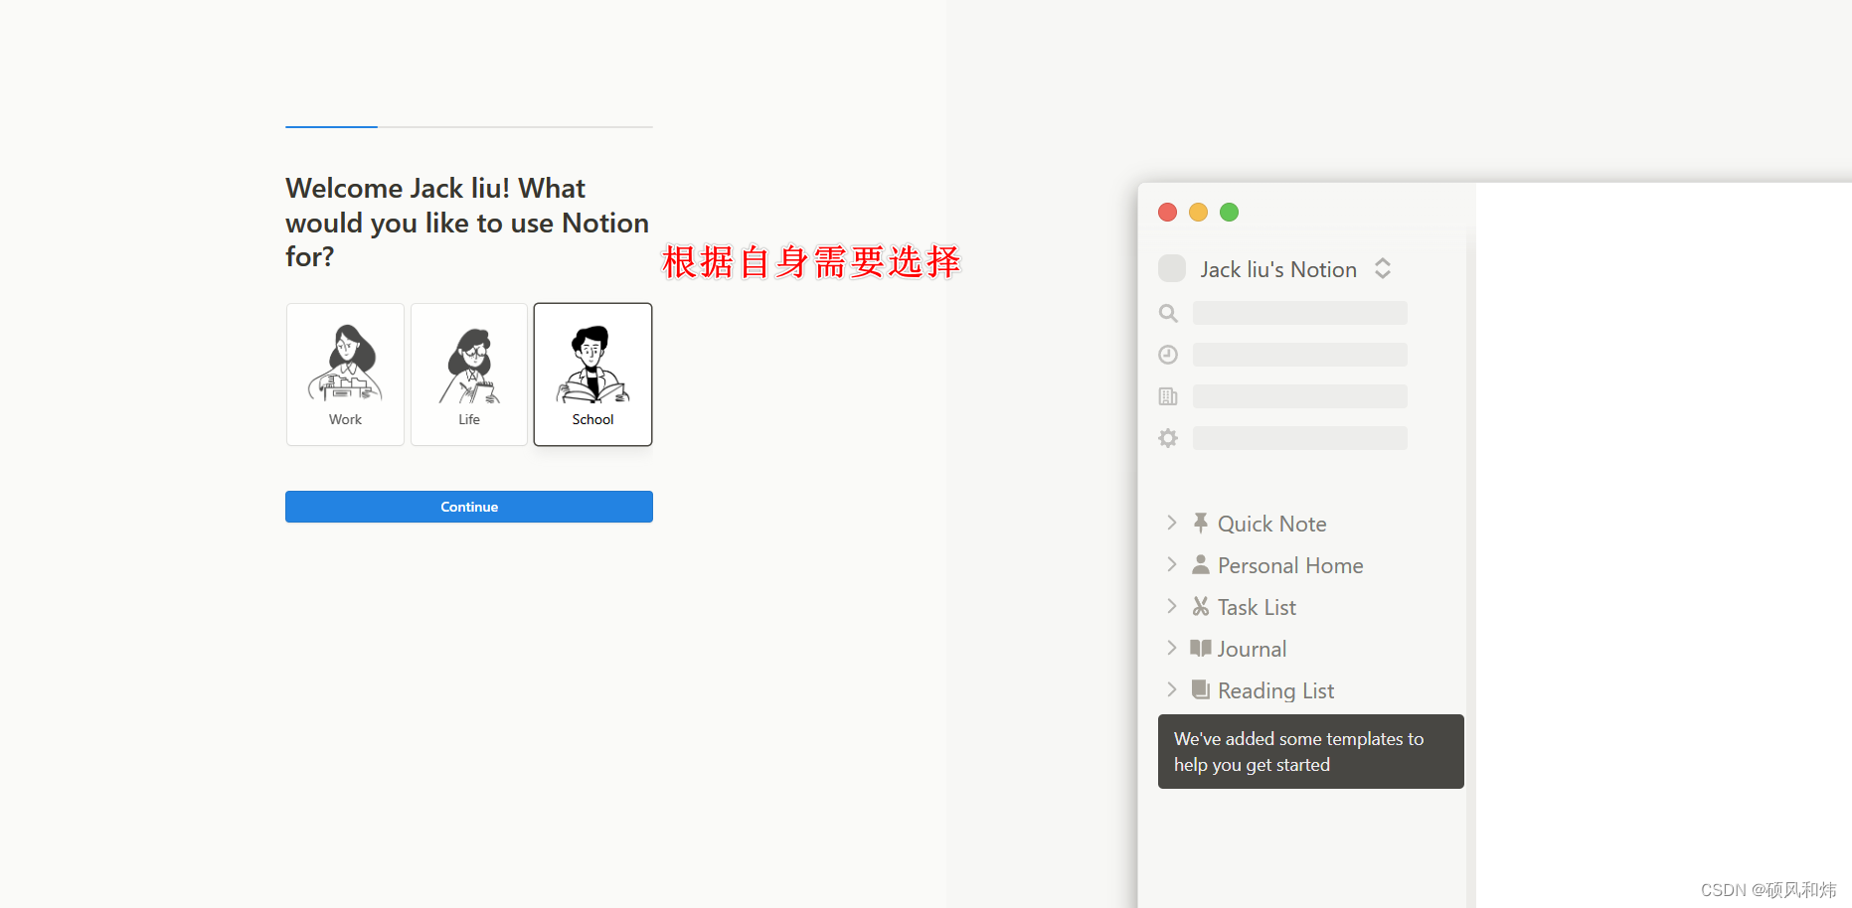Select the School option card
Image resolution: width=1852 pixels, height=908 pixels.
point(592,375)
